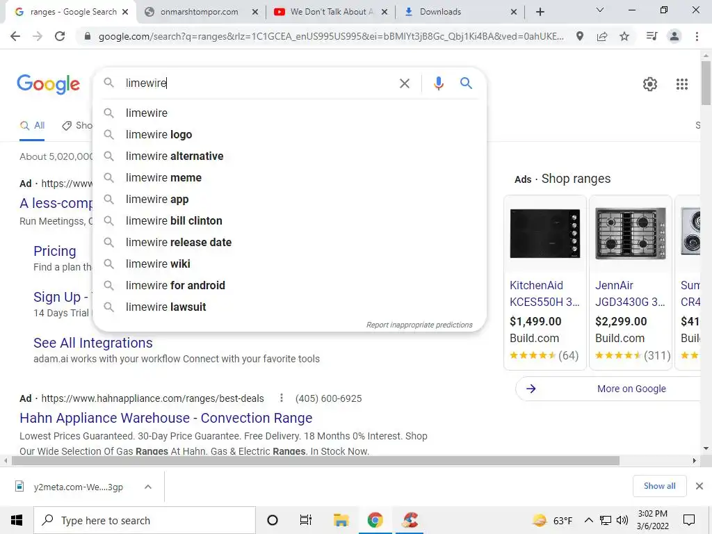
Task: Close the downloads bar
Action: tap(699, 486)
